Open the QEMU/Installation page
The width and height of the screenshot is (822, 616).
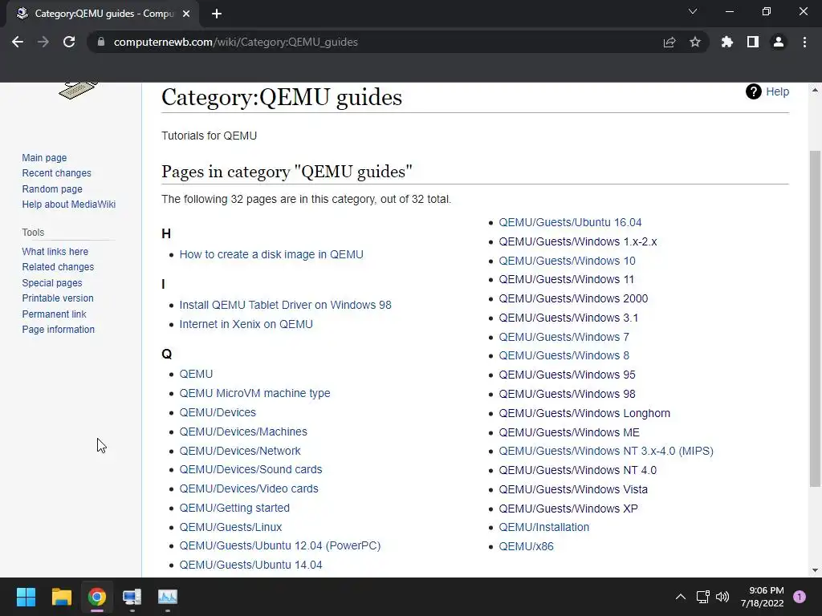pyautogui.click(x=543, y=528)
